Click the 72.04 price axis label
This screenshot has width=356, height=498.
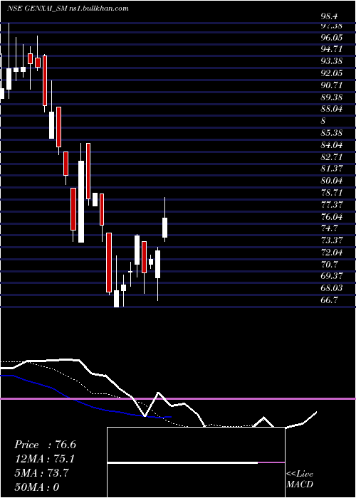332,253
